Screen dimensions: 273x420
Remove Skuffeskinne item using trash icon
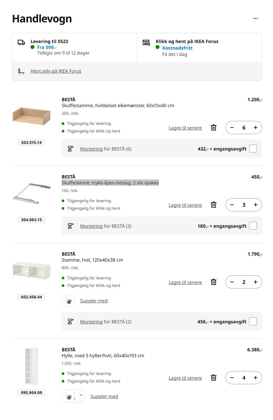click(214, 205)
